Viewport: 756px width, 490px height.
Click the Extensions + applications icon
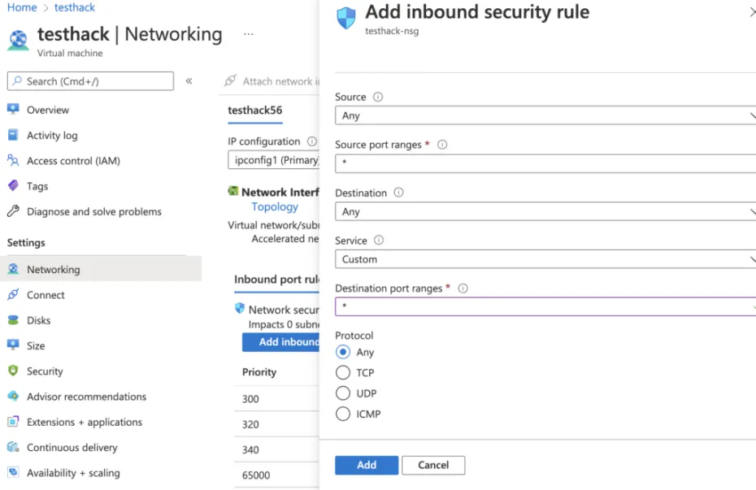coord(13,422)
